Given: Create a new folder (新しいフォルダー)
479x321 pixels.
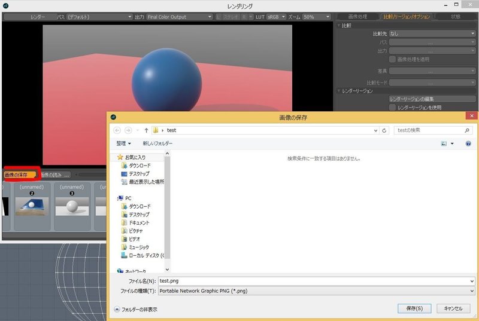Looking at the screenshot, I should pos(157,143).
